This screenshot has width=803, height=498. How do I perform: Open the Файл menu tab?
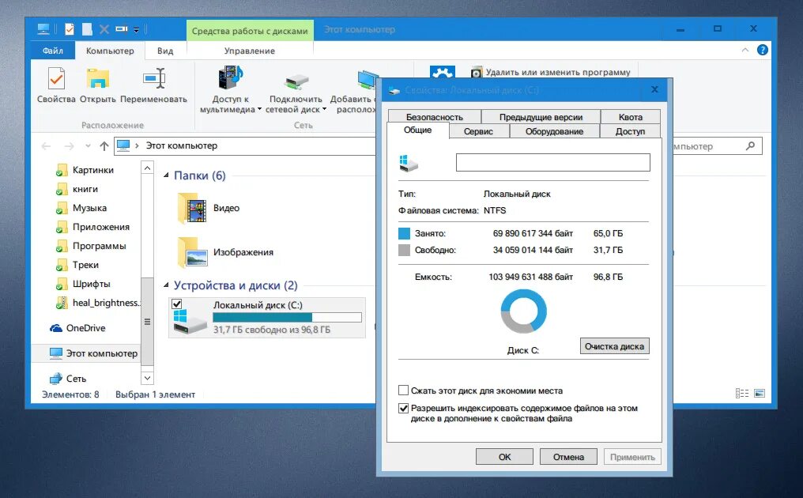pyautogui.click(x=53, y=51)
